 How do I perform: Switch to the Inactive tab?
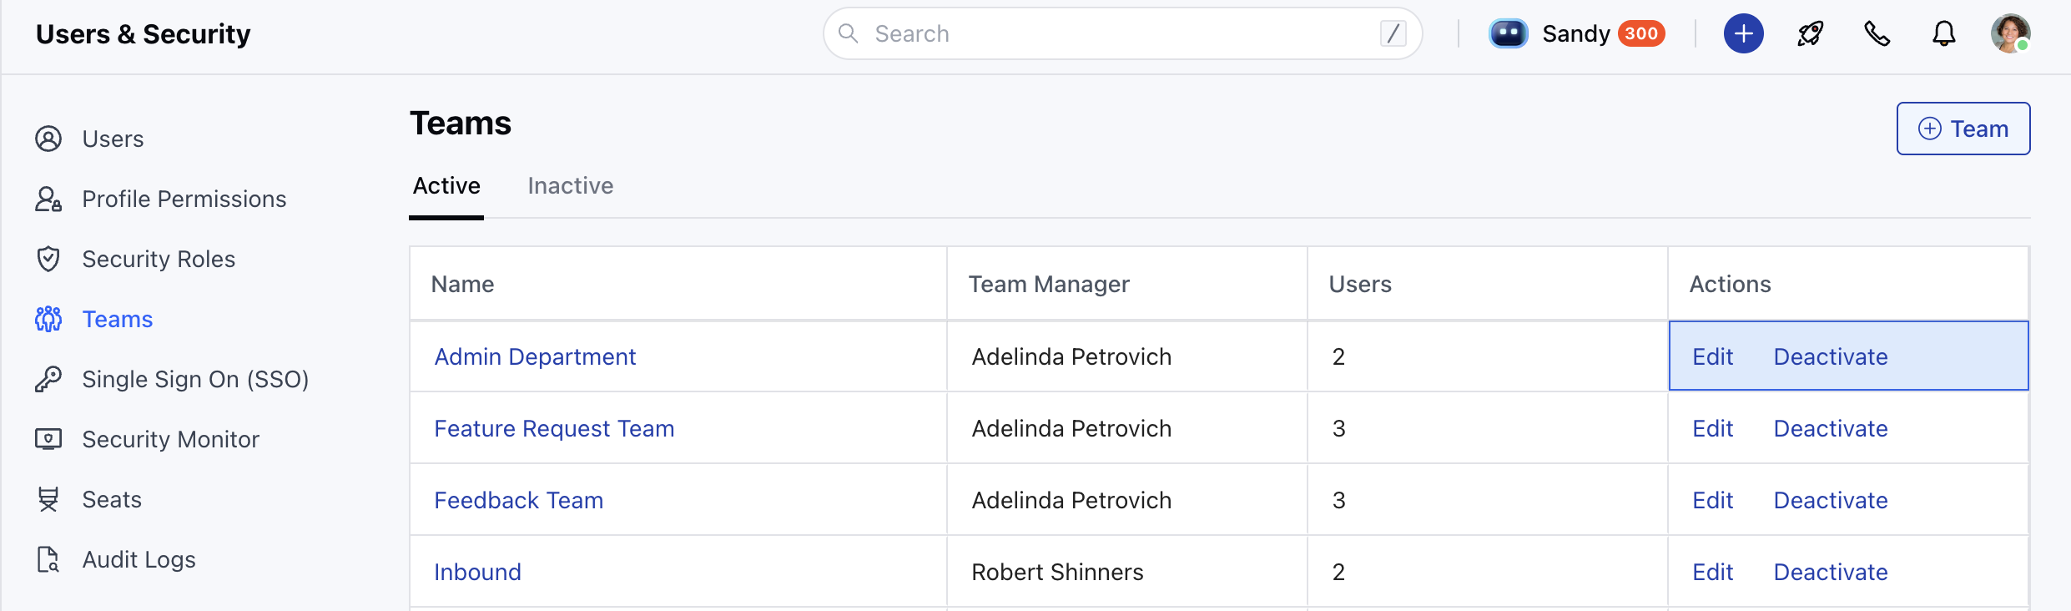click(571, 185)
